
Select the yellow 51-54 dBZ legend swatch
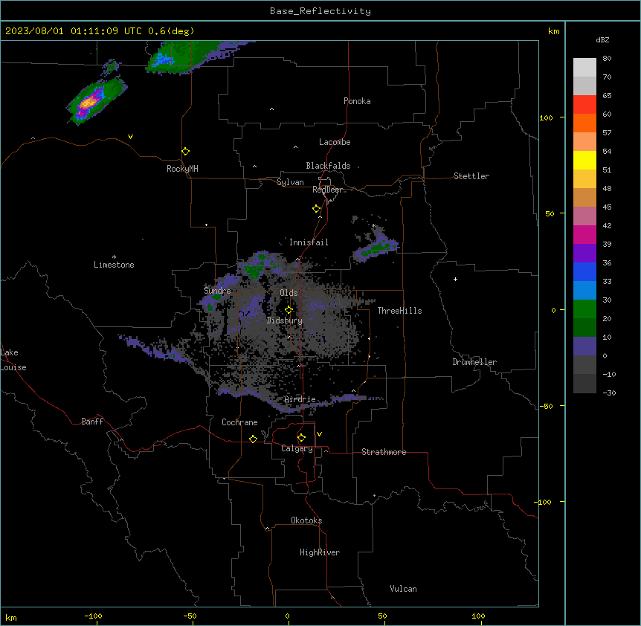[584, 160]
